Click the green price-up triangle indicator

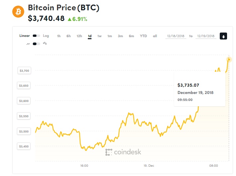(69, 19)
